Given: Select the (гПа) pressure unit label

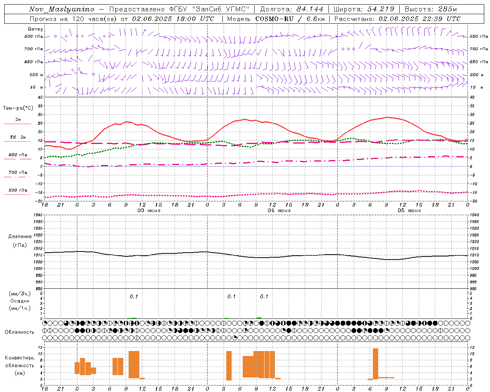Looking at the screenshot, I should 20,245.
